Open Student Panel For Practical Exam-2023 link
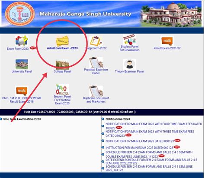 point(62,100)
